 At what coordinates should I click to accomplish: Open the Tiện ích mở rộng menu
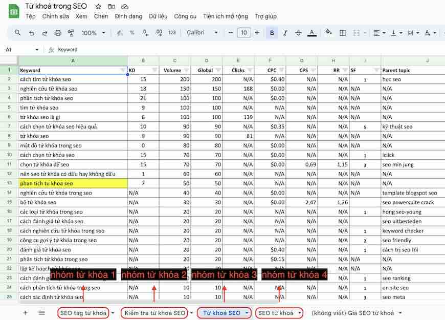coord(226,16)
